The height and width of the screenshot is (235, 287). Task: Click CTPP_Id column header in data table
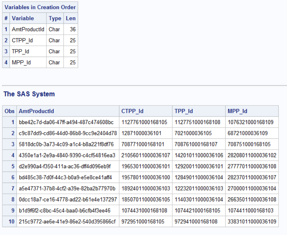pyautogui.click(x=132, y=111)
